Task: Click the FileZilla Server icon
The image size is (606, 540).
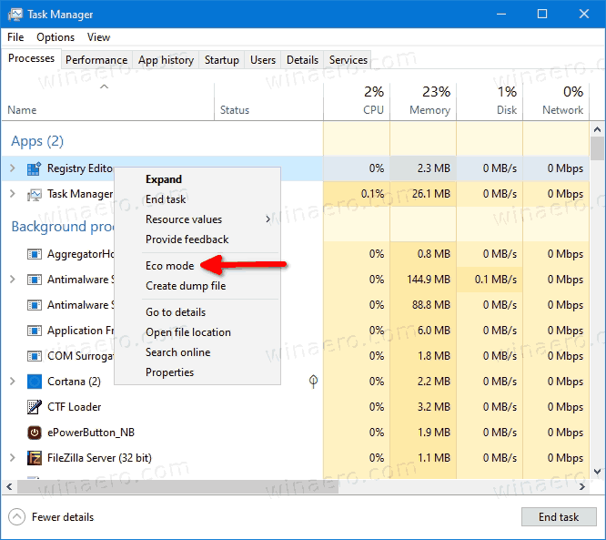Action: 35,458
